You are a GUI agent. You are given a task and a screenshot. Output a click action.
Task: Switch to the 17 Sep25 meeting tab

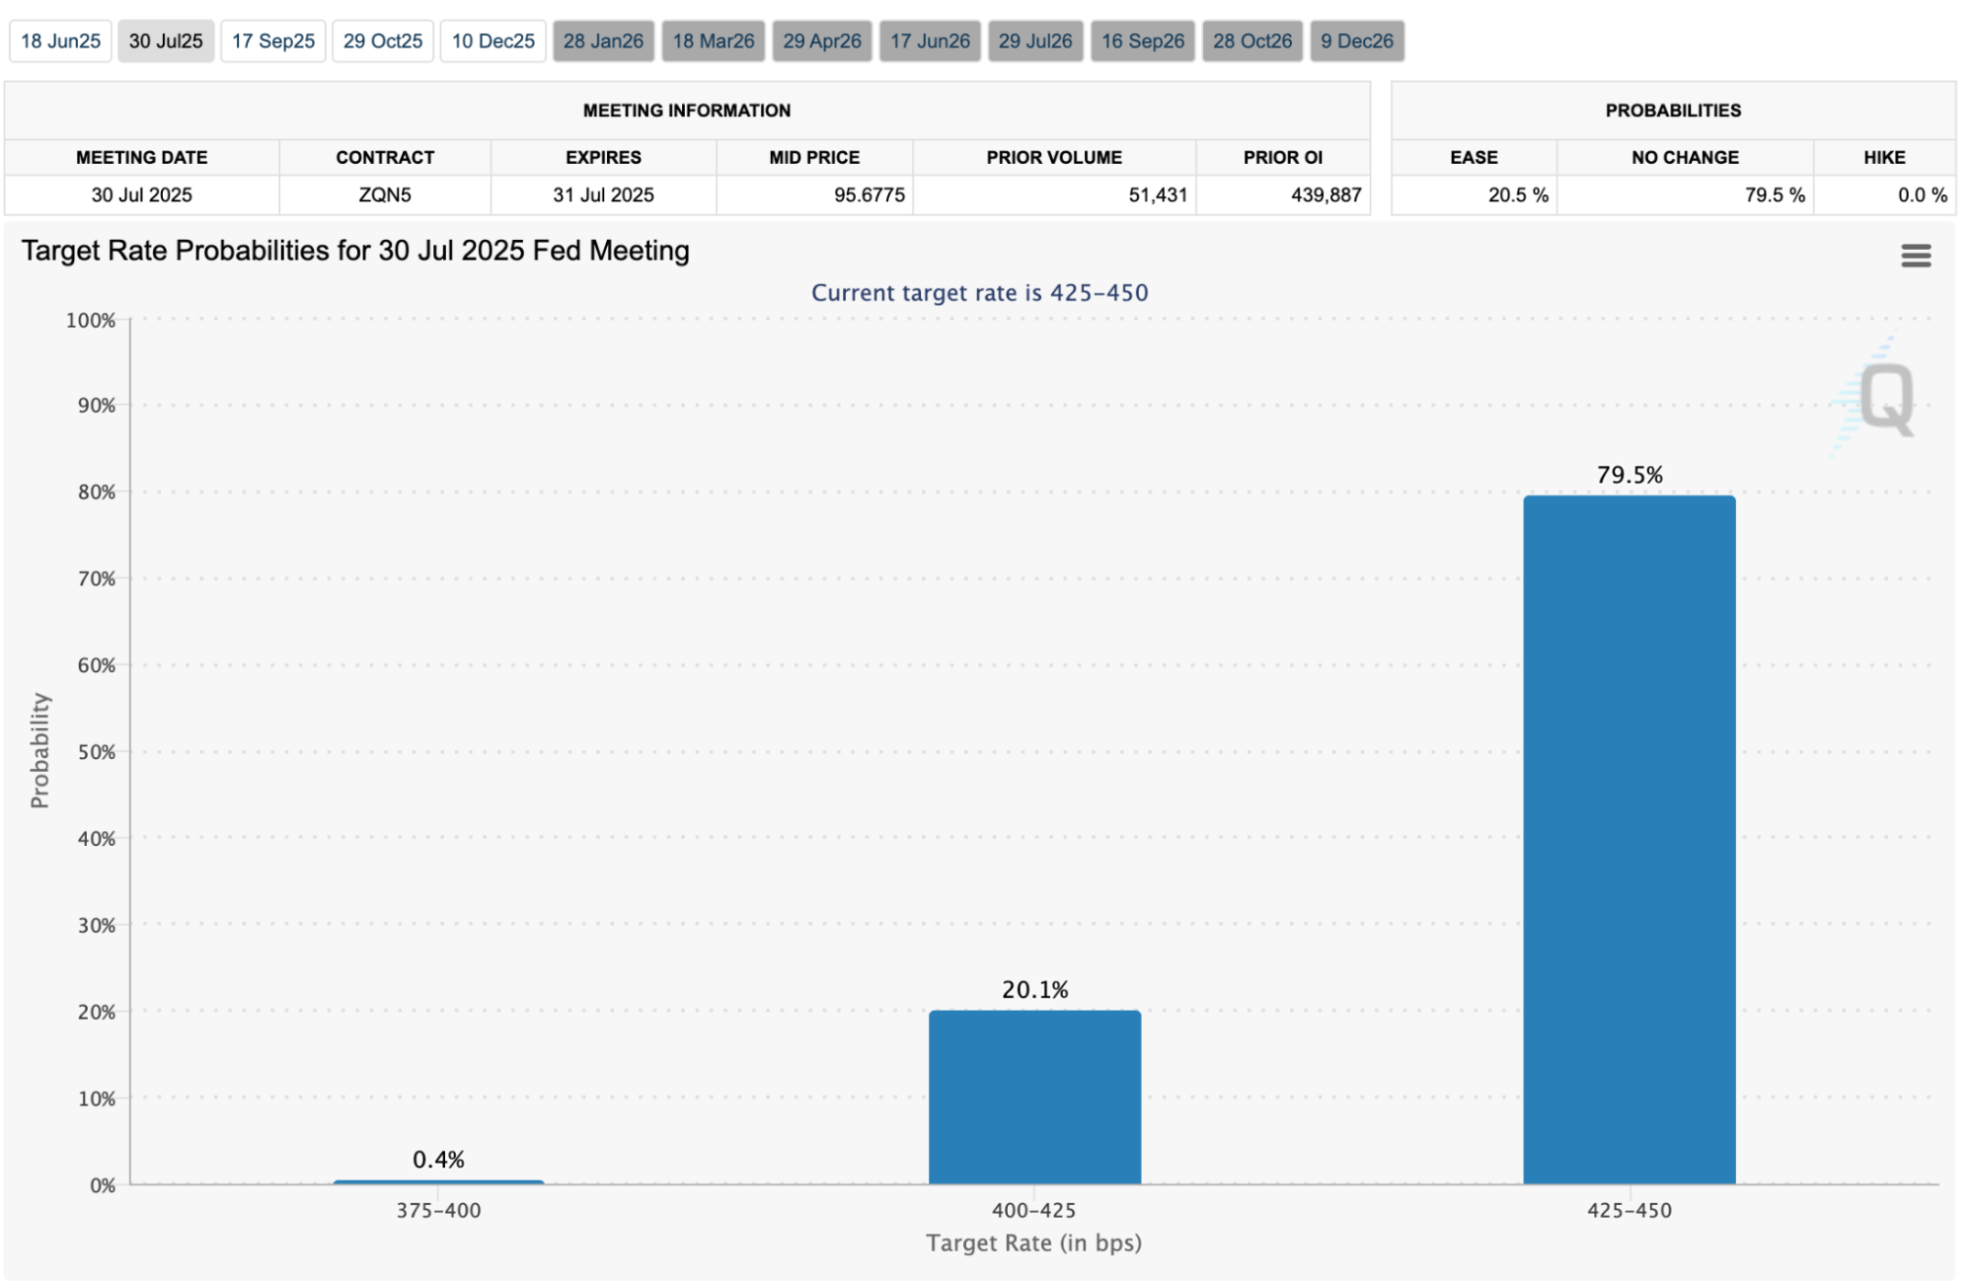click(x=273, y=41)
